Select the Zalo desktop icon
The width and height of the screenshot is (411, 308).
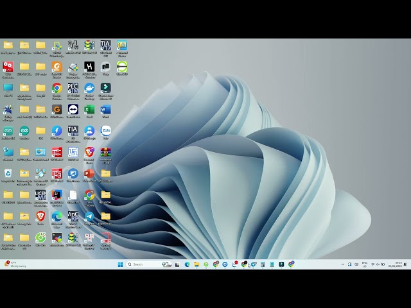point(105,131)
